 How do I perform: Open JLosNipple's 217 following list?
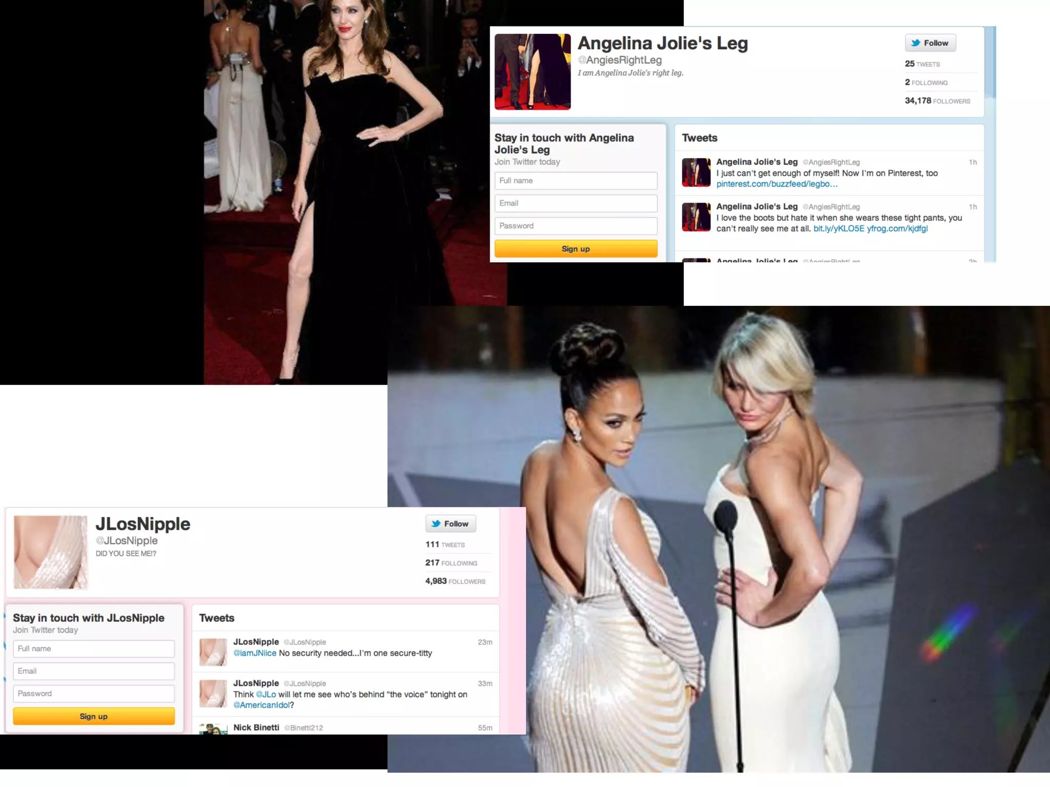[x=451, y=563]
